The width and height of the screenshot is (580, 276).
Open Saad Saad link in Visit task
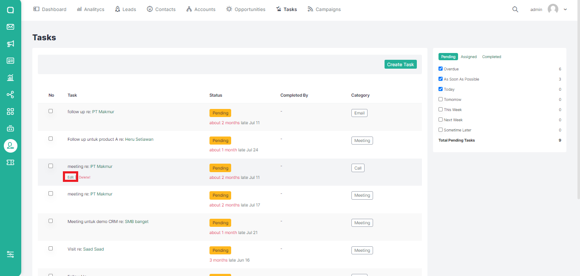coord(93,249)
